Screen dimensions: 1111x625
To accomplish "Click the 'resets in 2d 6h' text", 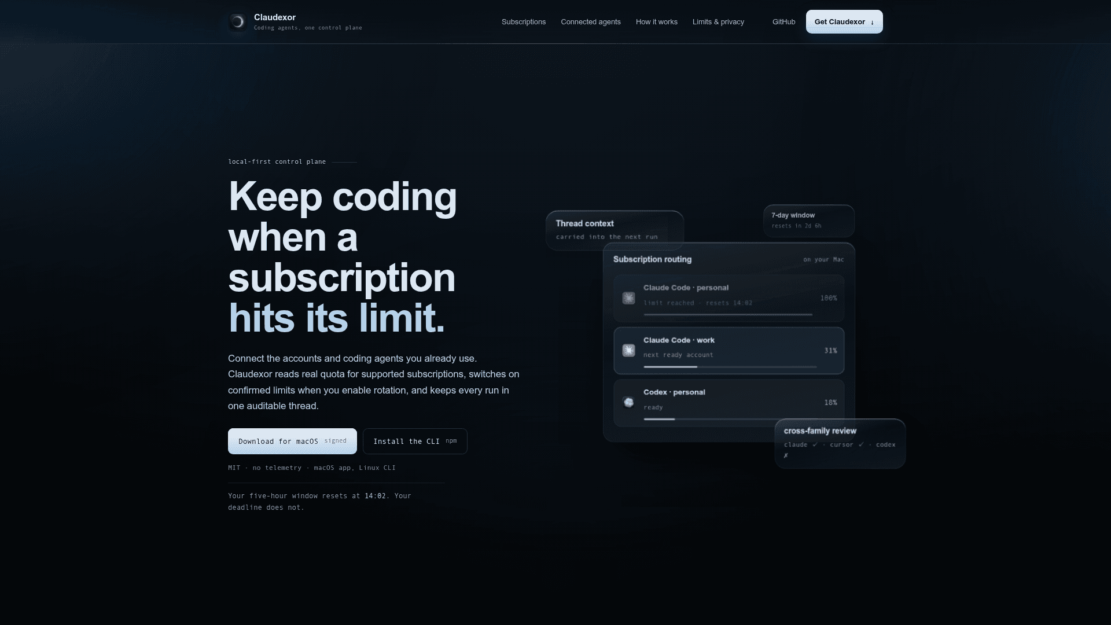I will click(796, 226).
